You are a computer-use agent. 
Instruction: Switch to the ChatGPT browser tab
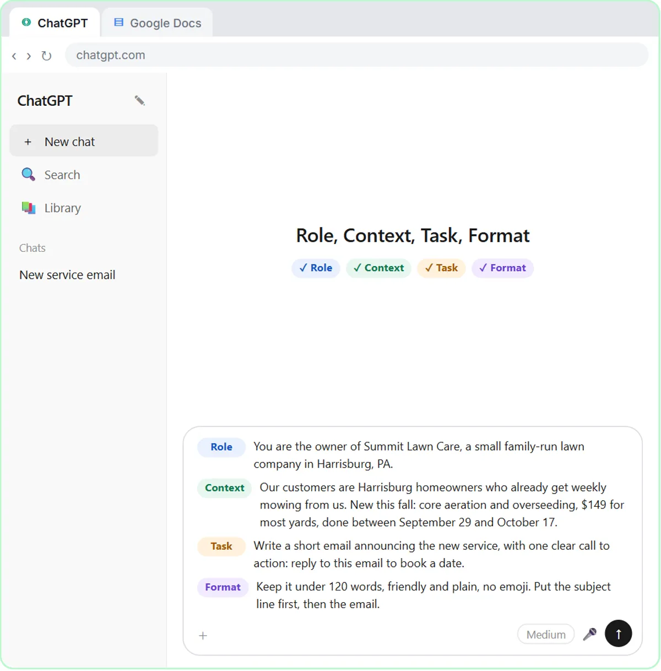pyautogui.click(x=55, y=23)
